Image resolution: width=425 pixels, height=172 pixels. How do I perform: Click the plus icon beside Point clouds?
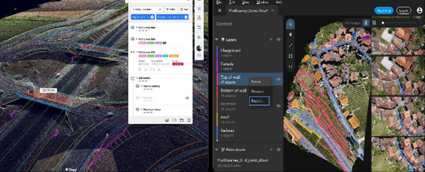click(x=271, y=150)
